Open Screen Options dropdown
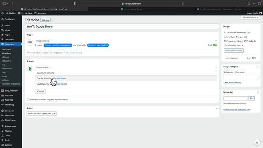The image size is (263, 148). [250, 17]
